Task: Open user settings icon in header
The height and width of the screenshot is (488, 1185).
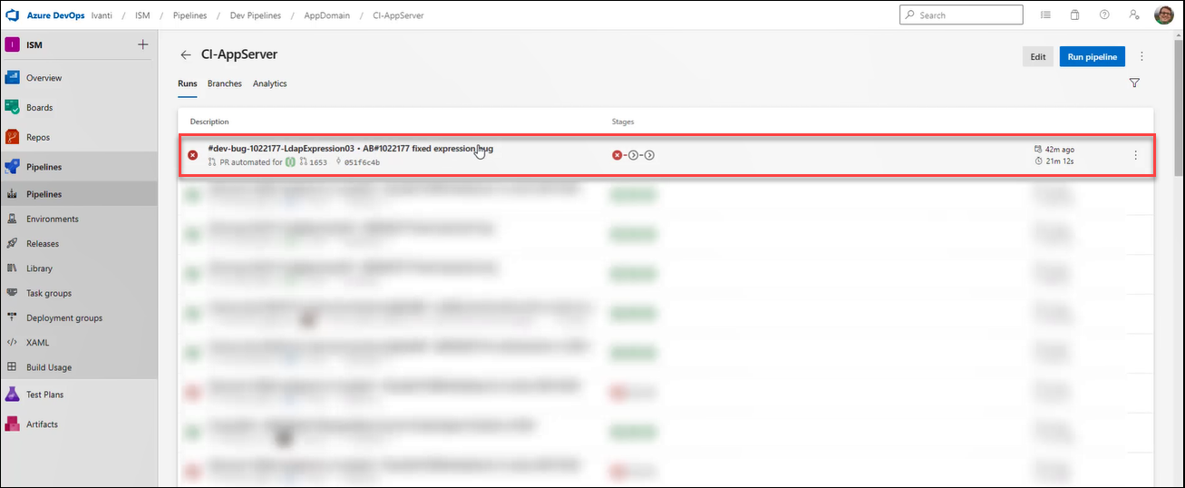Action: [1133, 15]
